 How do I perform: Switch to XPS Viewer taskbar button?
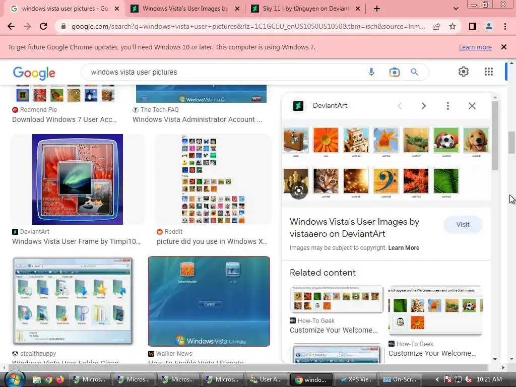pos(356,379)
